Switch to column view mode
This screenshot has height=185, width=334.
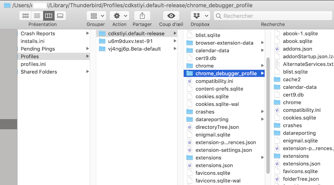49,16
